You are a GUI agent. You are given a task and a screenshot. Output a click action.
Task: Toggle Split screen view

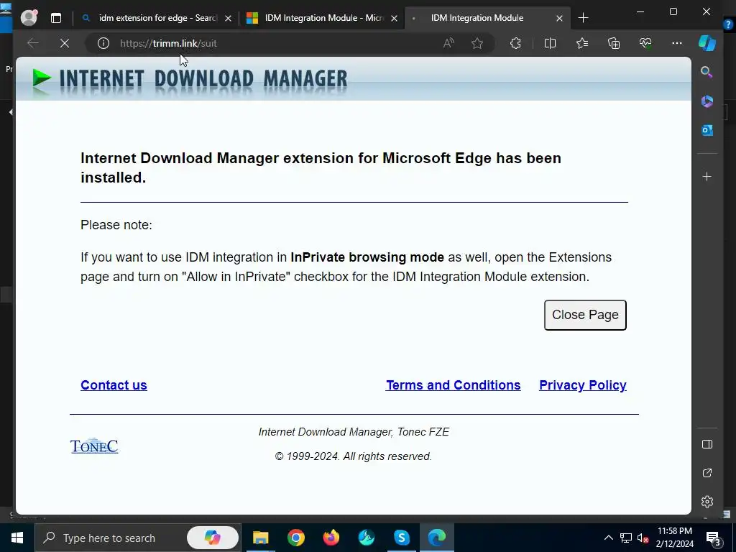[x=550, y=43]
